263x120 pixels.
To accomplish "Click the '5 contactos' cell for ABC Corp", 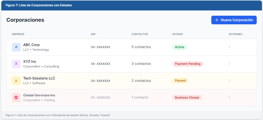I will (x=141, y=47).
